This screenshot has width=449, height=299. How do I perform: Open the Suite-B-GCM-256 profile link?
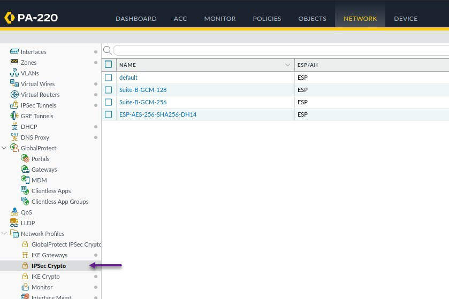tap(143, 102)
